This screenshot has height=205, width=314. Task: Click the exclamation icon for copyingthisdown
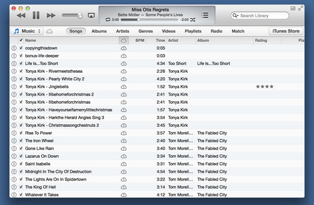pos(14,48)
